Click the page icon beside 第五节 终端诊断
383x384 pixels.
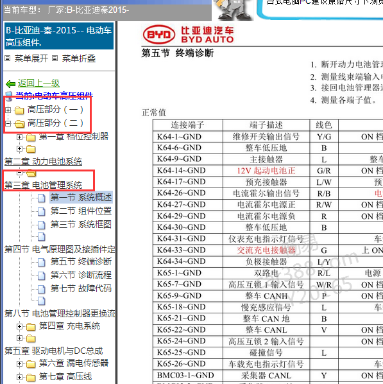[x=41, y=262]
